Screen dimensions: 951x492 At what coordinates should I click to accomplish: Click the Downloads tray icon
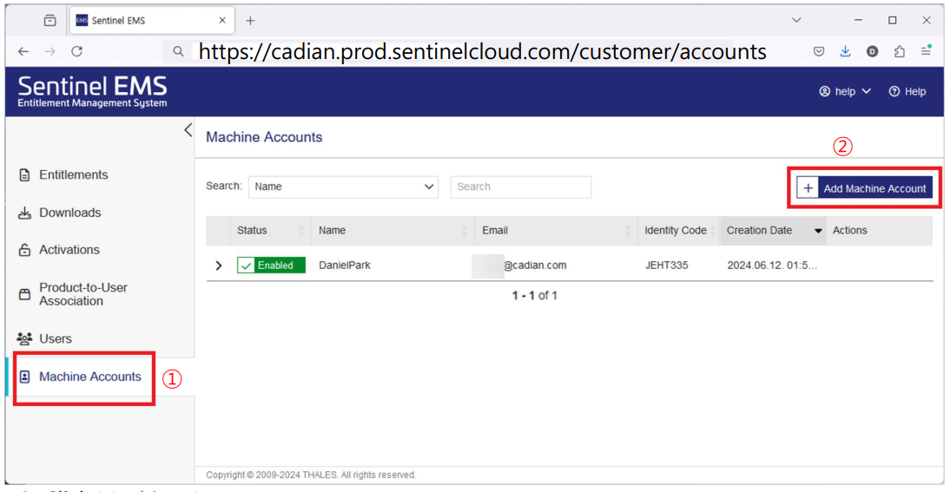25,213
